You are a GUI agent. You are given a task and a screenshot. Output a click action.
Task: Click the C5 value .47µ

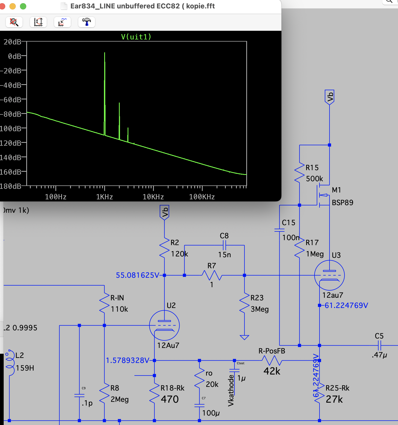379,355
